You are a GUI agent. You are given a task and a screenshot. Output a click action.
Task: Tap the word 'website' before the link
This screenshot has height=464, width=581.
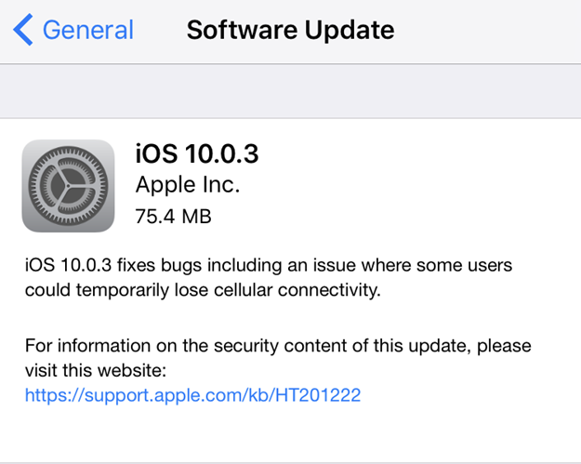point(132,370)
